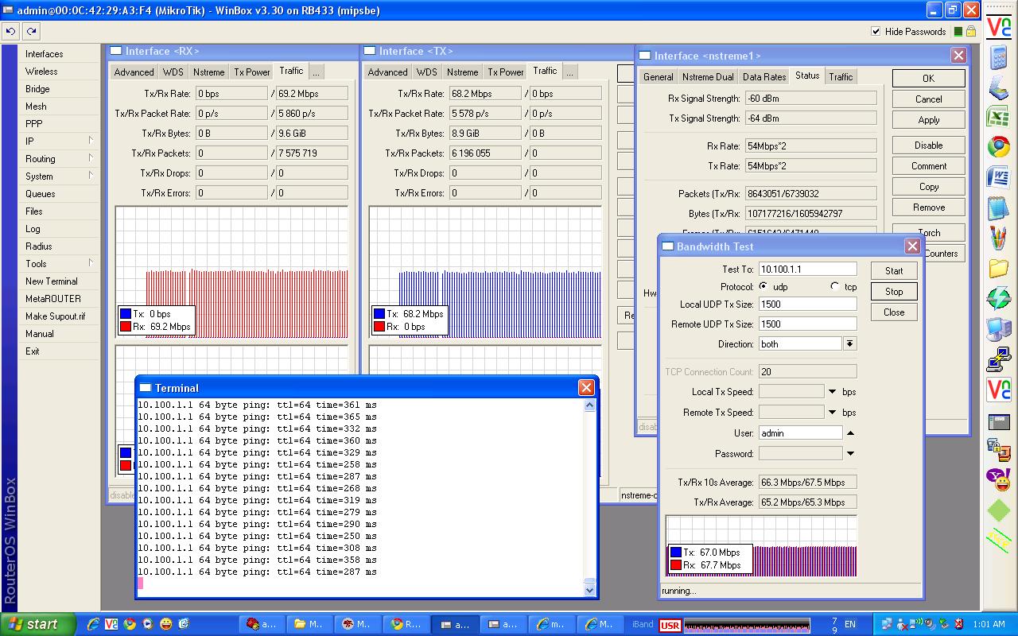
Task: Switch to Data Rates tab in nstreme1 window
Action: click(764, 76)
